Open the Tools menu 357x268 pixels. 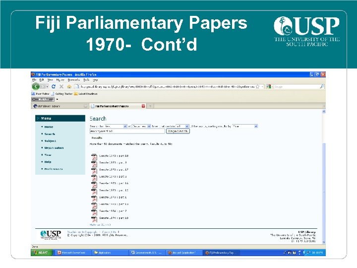click(x=86, y=80)
